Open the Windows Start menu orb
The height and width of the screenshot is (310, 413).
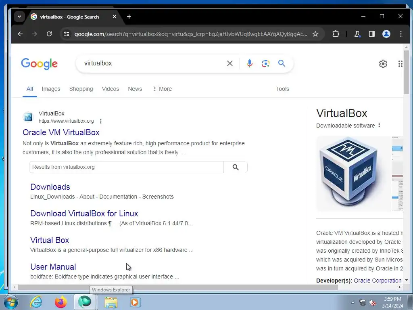(11, 302)
